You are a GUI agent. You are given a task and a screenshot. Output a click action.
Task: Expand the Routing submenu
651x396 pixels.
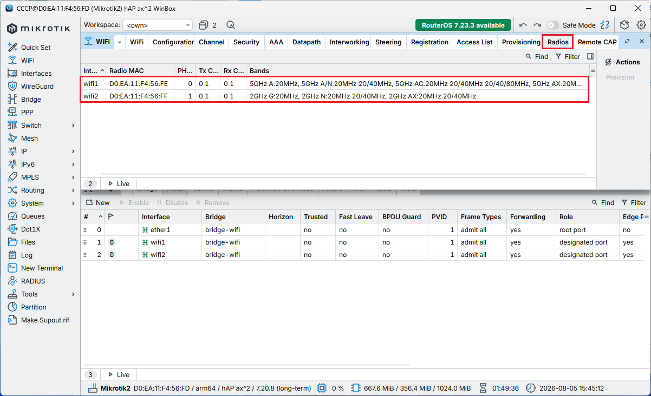coord(73,190)
